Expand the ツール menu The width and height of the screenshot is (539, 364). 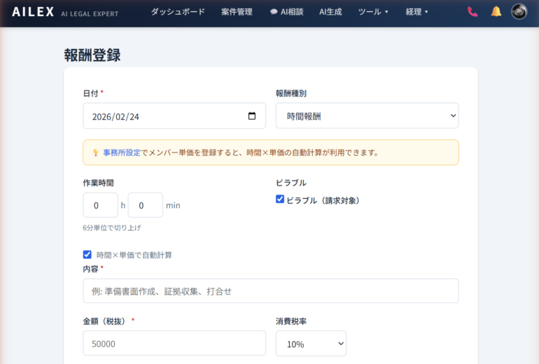[x=373, y=12]
